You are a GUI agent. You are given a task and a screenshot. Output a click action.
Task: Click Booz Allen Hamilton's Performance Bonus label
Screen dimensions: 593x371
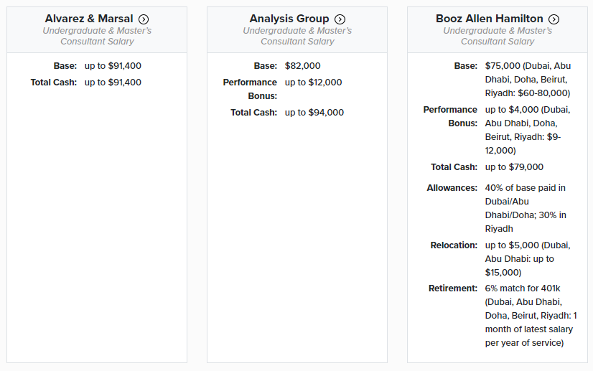450,116
